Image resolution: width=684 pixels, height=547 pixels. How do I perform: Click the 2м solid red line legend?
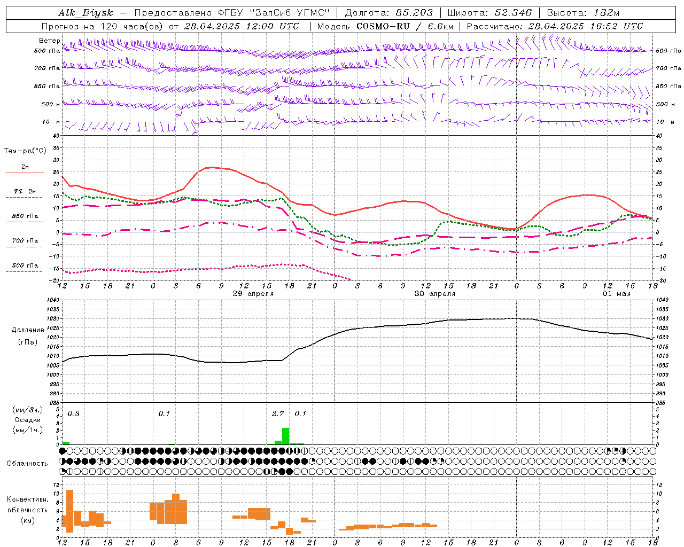(25, 168)
